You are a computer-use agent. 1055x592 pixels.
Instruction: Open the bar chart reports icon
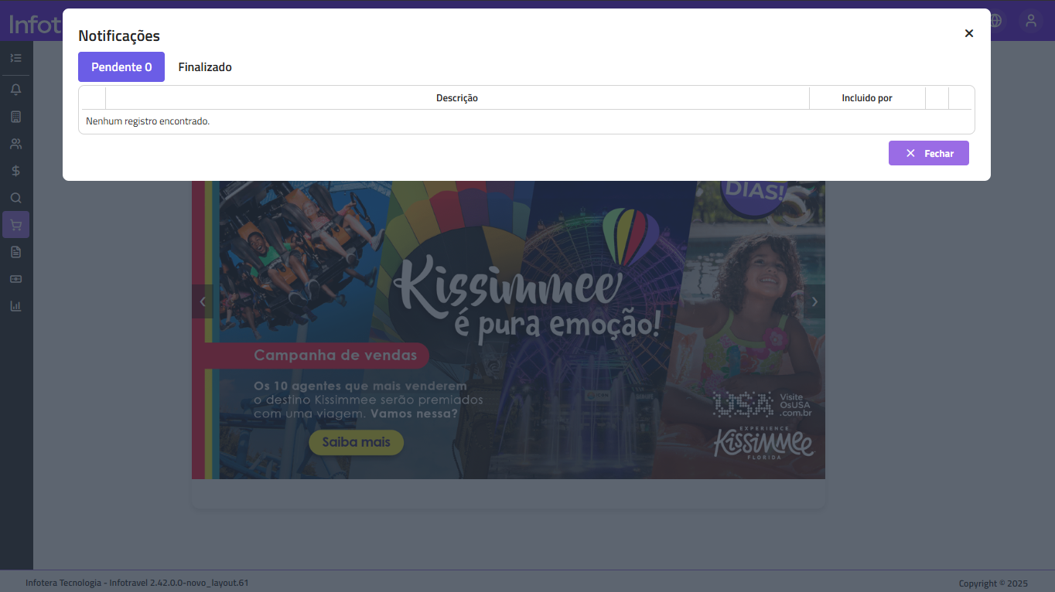[15, 306]
